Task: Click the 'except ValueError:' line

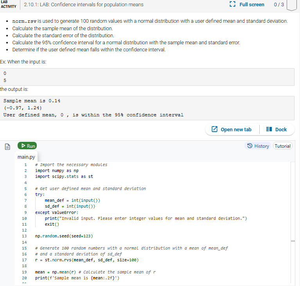Action: [57, 213]
